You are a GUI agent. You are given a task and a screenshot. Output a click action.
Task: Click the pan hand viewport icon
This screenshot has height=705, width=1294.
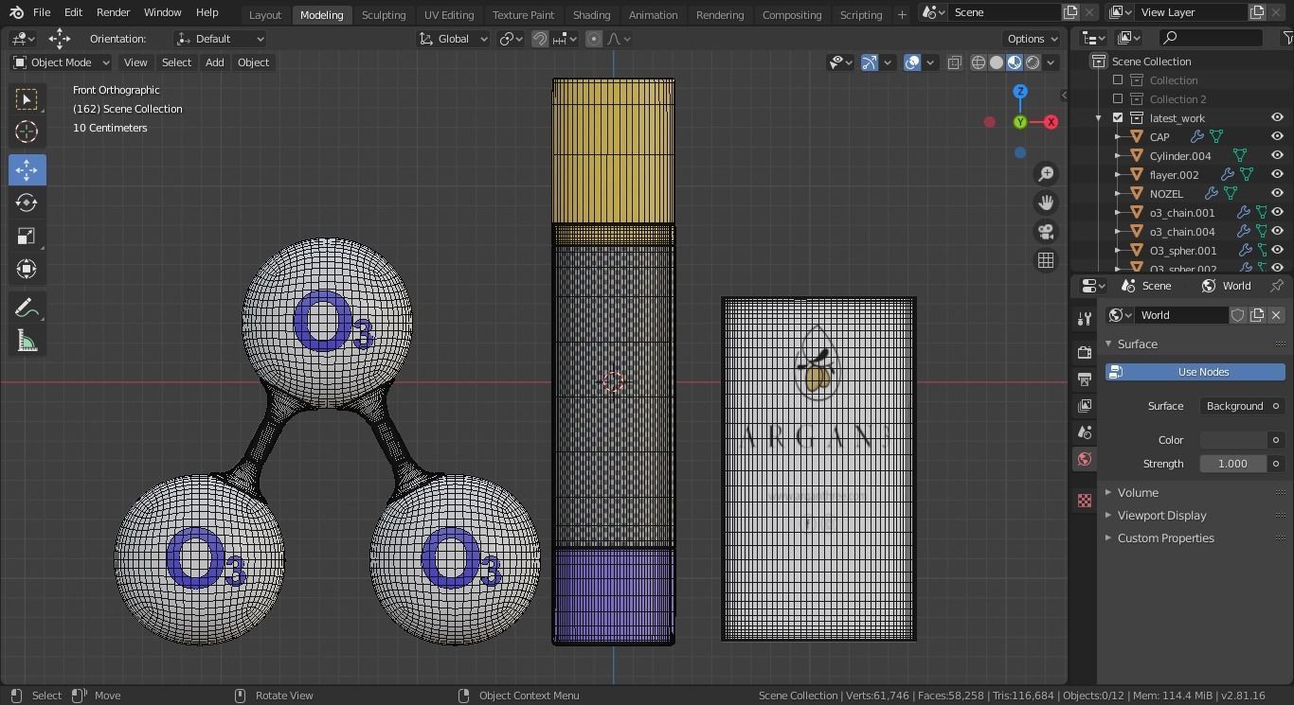coord(1046,203)
